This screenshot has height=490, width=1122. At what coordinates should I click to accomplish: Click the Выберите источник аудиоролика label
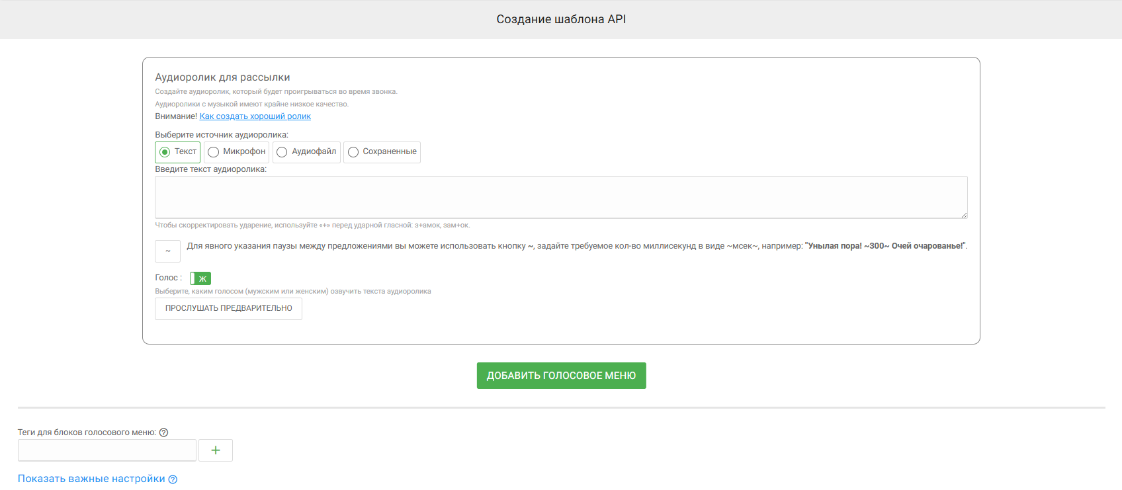pos(222,135)
